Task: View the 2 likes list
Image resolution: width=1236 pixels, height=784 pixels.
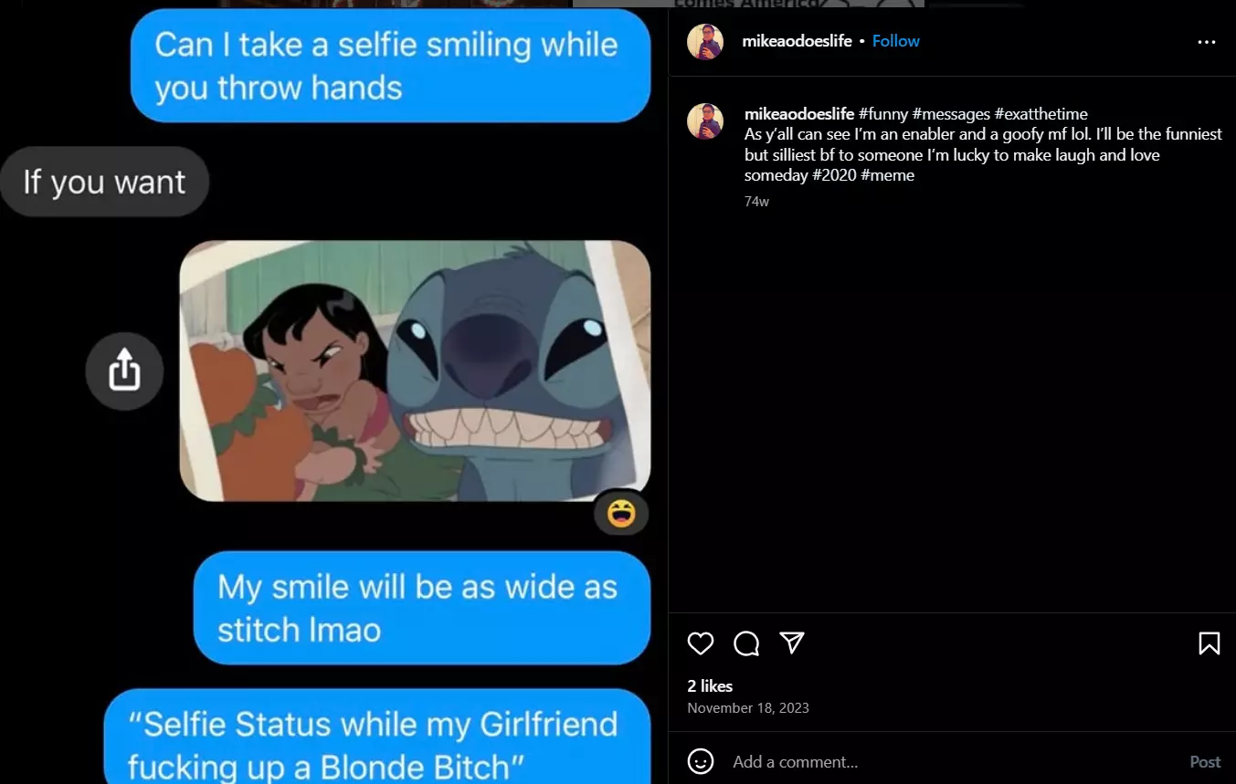Action: point(710,686)
